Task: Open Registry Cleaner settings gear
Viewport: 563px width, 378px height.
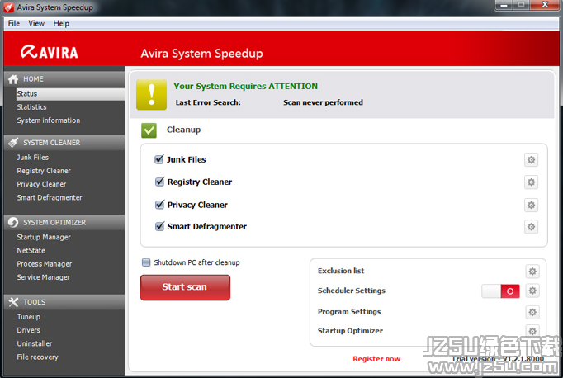Action: pyautogui.click(x=531, y=182)
